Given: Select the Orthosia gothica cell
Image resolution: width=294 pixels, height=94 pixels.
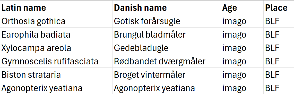Looking at the screenshot, I should (56, 21).
